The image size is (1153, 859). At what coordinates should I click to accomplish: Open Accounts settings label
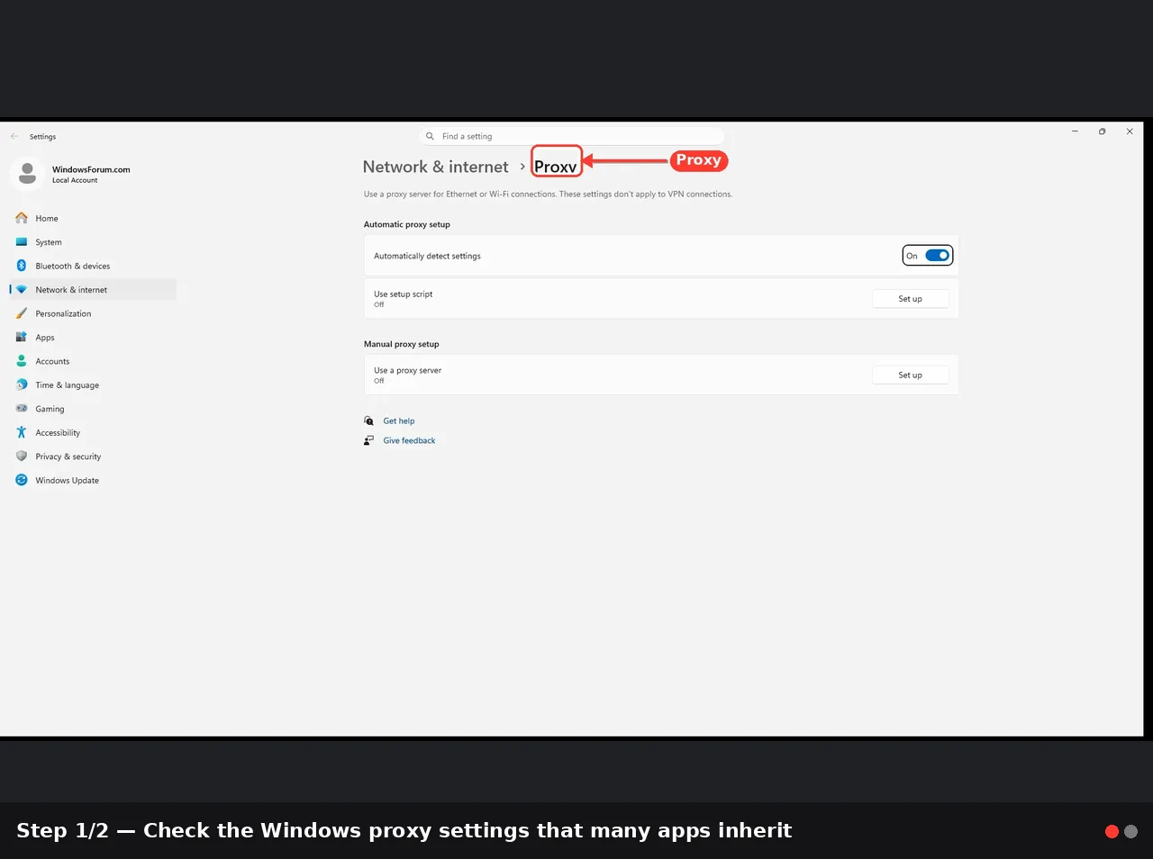(x=52, y=361)
